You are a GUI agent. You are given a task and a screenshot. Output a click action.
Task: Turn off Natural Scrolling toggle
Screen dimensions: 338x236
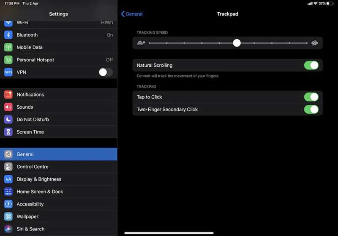(311, 66)
